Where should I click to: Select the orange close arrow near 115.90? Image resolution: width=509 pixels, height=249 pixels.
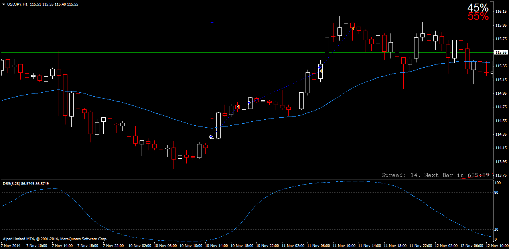pyautogui.click(x=353, y=28)
